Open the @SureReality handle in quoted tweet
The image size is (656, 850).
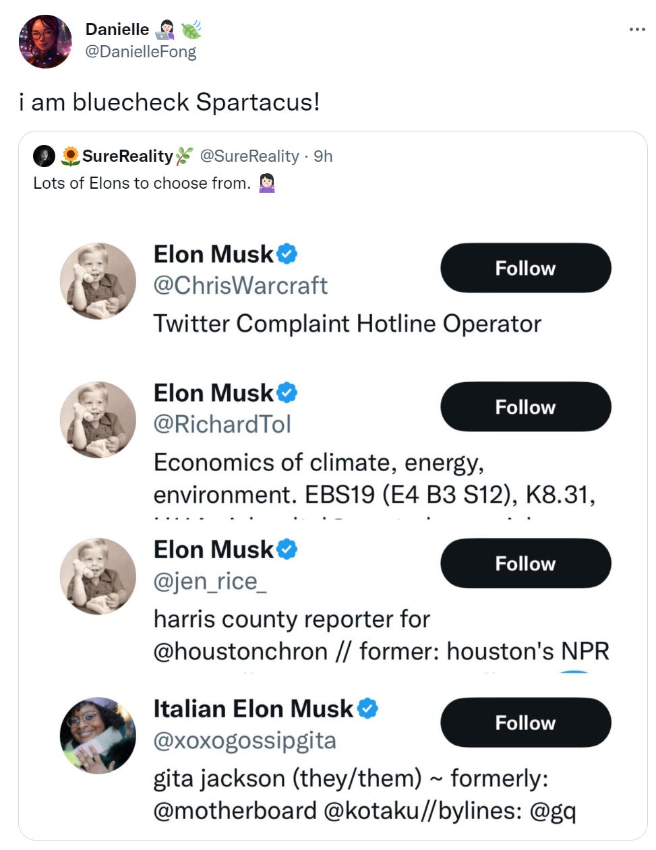pos(249,156)
